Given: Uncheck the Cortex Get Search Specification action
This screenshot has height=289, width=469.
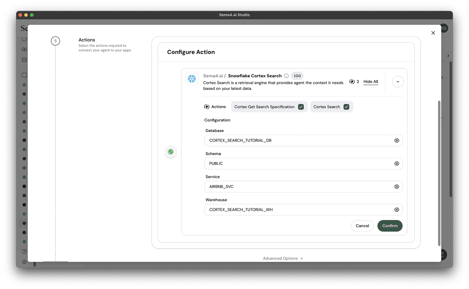Looking at the screenshot, I should (301, 107).
